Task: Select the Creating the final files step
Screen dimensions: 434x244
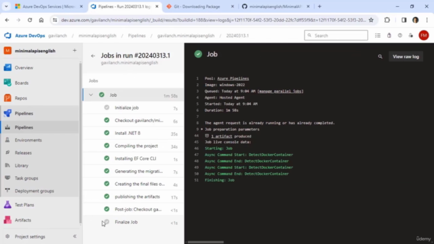Action: pyautogui.click(x=134, y=184)
